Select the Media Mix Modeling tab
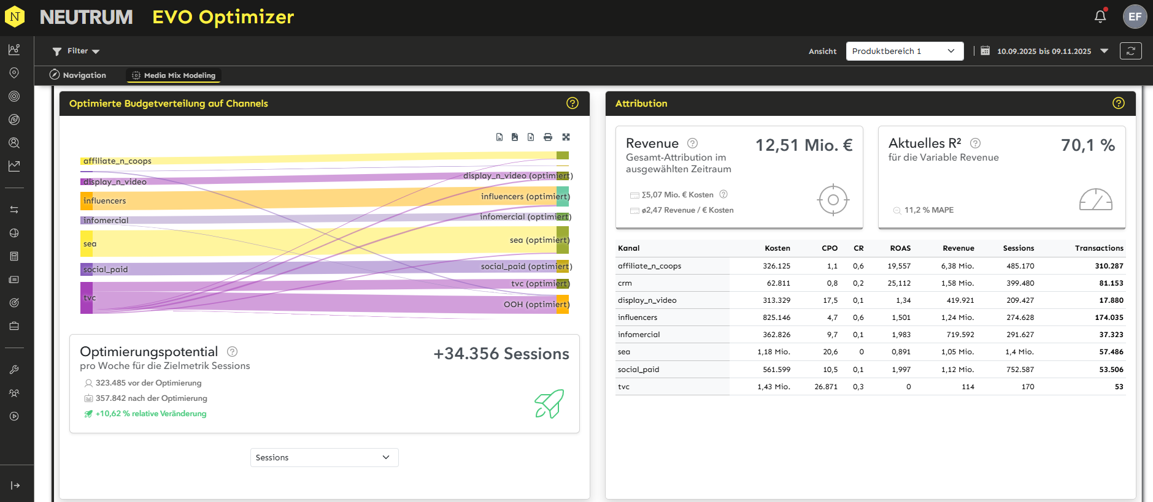The width and height of the screenshot is (1153, 502). pyautogui.click(x=174, y=75)
